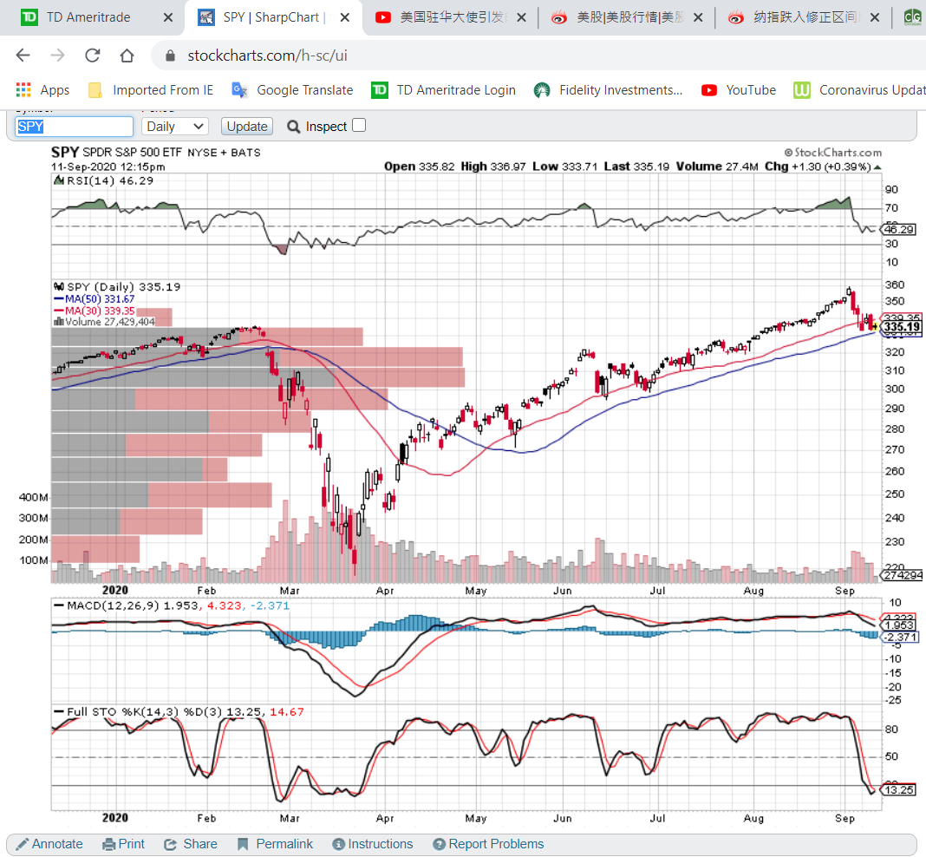Click the Report Problems link
The height and width of the screenshot is (857, 926).
point(488,844)
